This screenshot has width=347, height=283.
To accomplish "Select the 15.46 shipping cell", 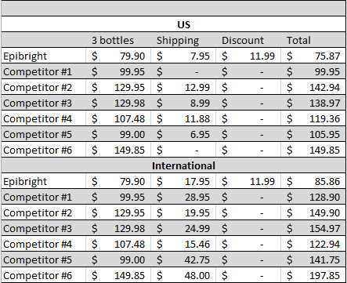I will pos(183,244).
